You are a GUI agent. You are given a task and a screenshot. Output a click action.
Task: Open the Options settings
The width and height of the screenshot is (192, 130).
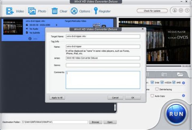pos(74,11)
